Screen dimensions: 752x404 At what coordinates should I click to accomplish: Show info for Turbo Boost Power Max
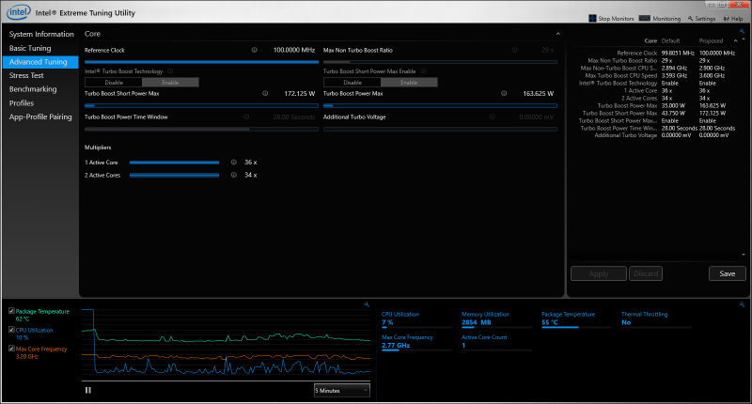click(x=504, y=93)
